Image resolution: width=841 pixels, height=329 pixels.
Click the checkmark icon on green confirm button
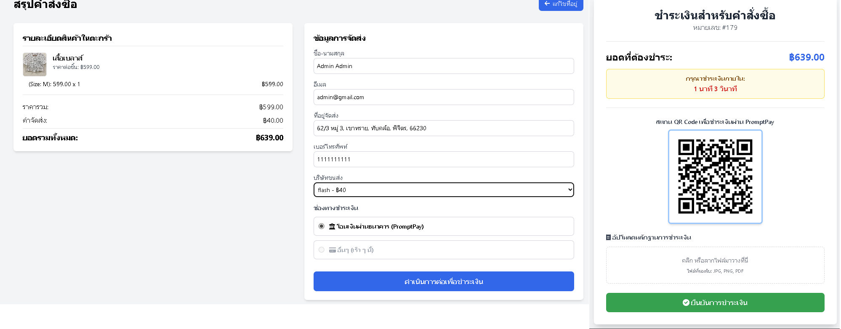pos(686,303)
